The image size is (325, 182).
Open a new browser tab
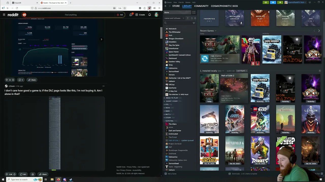pyautogui.click(x=70, y=3)
